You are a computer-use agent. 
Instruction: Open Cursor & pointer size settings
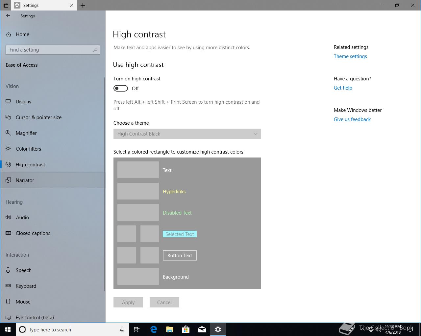point(53,117)
